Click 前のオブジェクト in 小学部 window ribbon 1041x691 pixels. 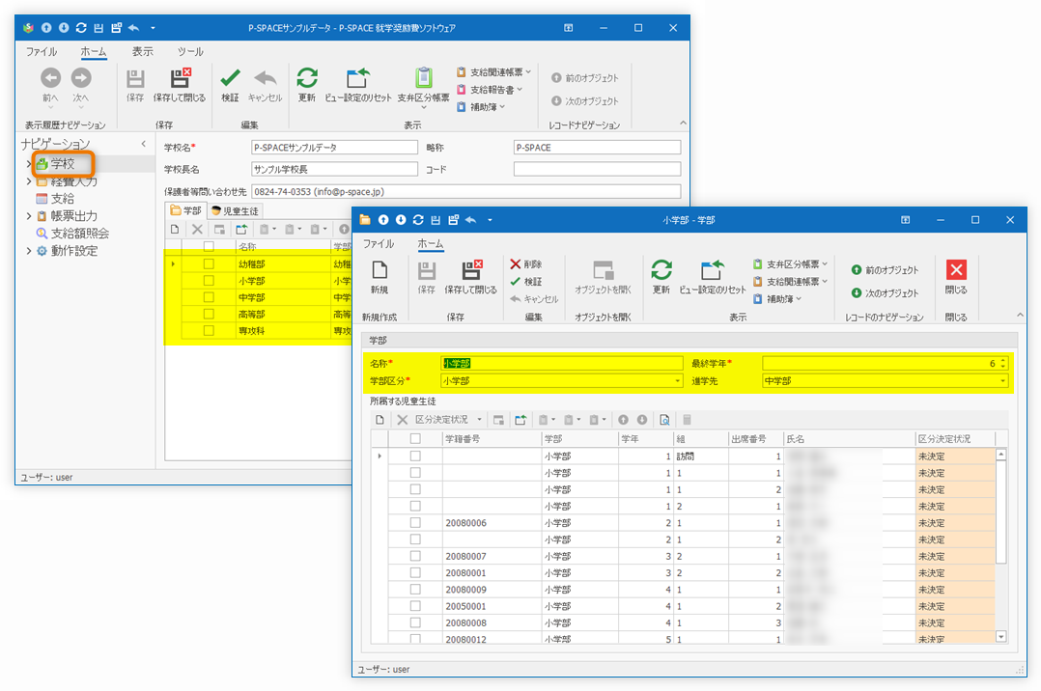pos(886,270)
